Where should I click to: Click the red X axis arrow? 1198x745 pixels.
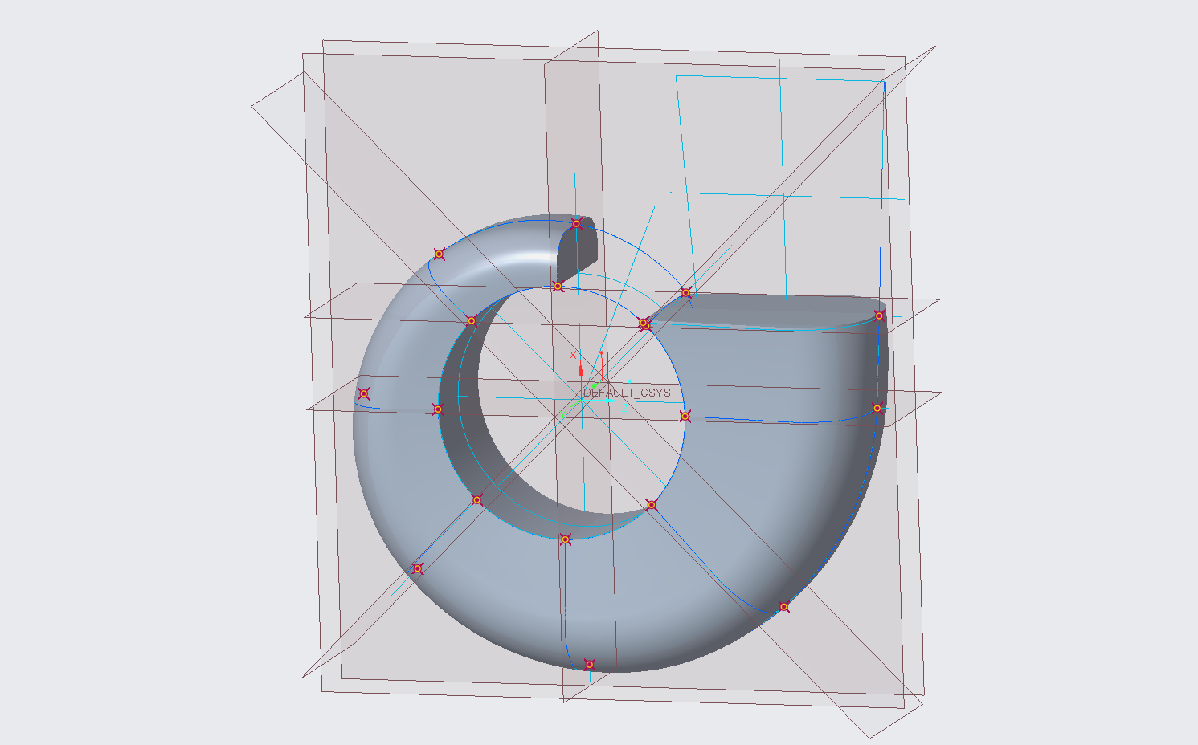[x=580, y=370]
